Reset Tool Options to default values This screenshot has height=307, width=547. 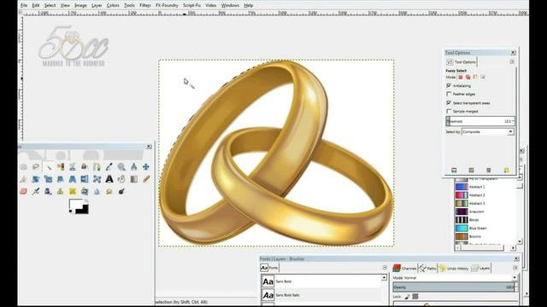(506, 171)
